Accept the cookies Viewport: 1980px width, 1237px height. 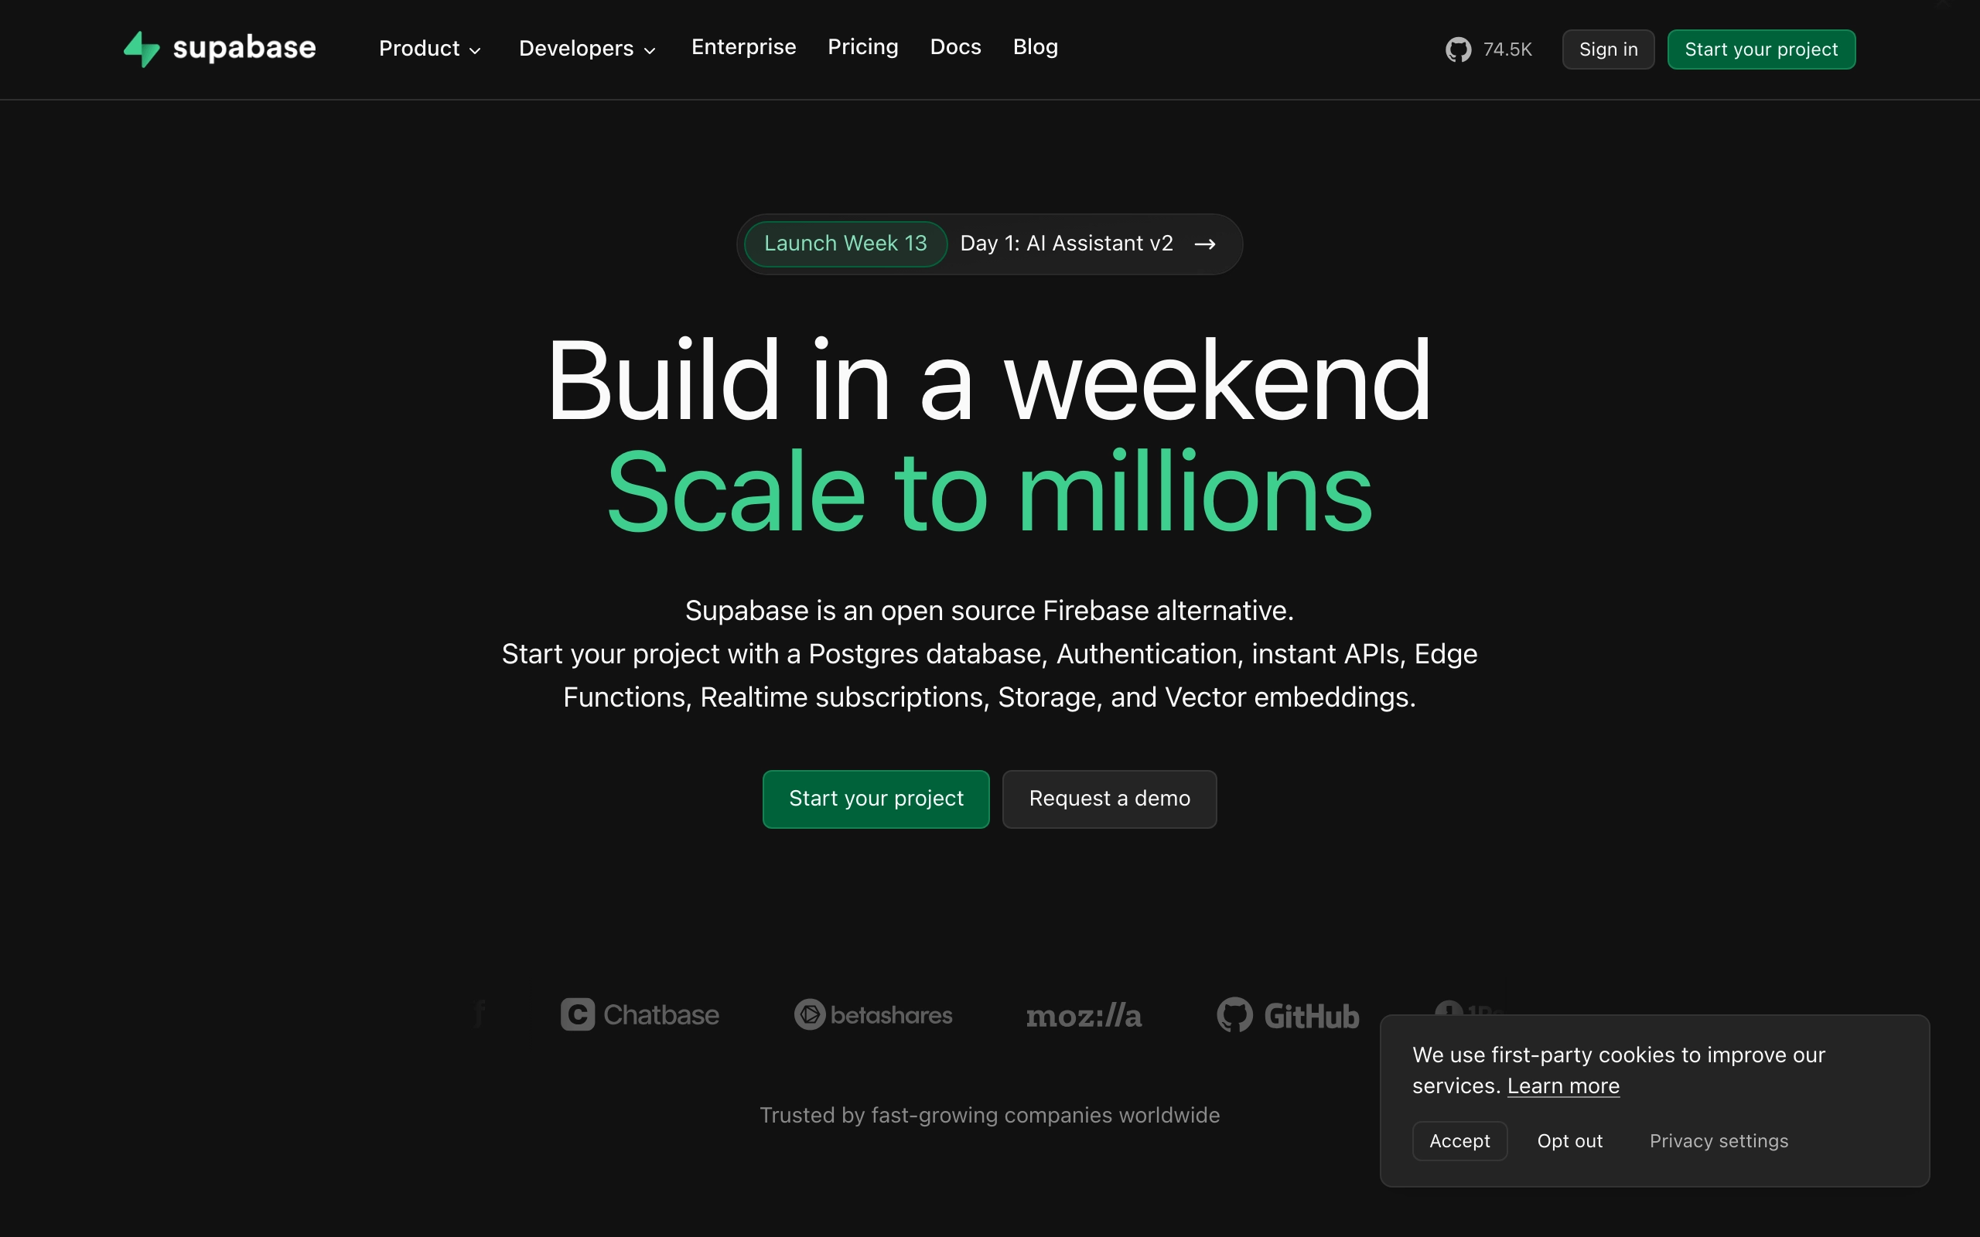click(1459, 1140)
